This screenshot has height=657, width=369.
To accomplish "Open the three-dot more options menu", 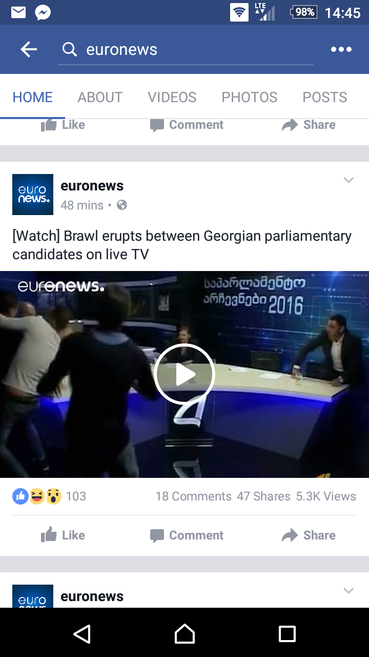I will [341, 50].
